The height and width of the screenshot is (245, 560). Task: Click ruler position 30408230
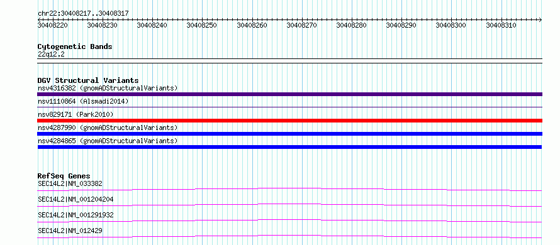pos(102,26)
